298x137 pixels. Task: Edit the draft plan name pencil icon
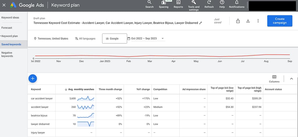[201, 23]
